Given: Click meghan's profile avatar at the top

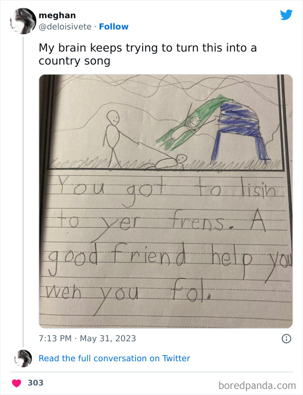Looking at the screenshot, I should point(22,20).
